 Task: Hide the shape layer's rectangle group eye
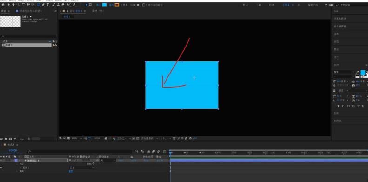point(1,168)
